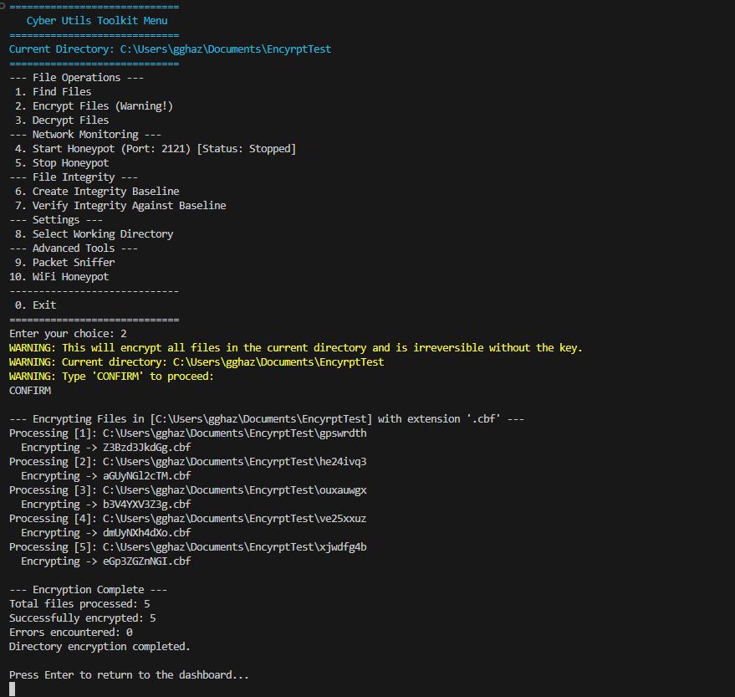This screenshot has height=697, width=735.
Task: Click 'Press Enter to return to the dashboard...'
Action: point(129,675)
